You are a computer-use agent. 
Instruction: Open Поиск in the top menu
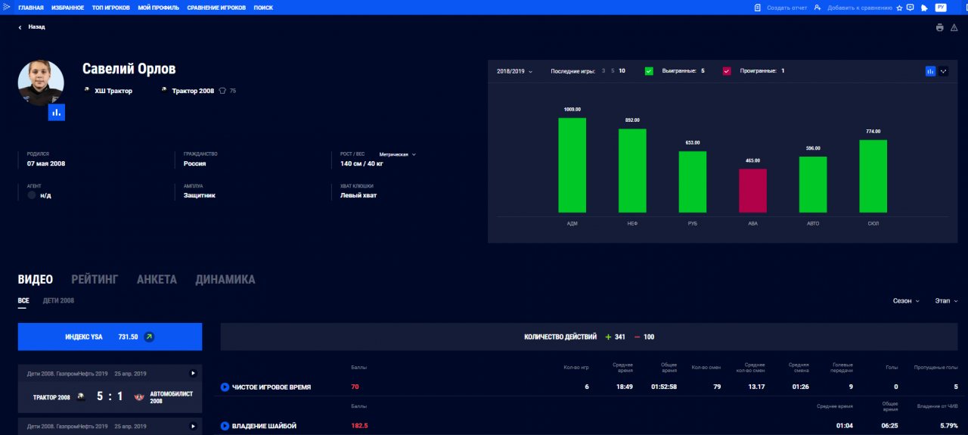[x=263, y=8]
